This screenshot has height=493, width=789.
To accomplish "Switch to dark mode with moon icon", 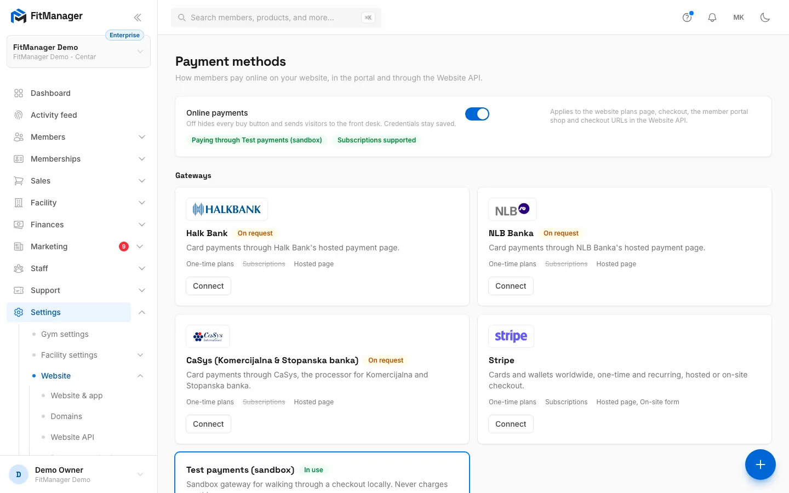I will point(765,18).
